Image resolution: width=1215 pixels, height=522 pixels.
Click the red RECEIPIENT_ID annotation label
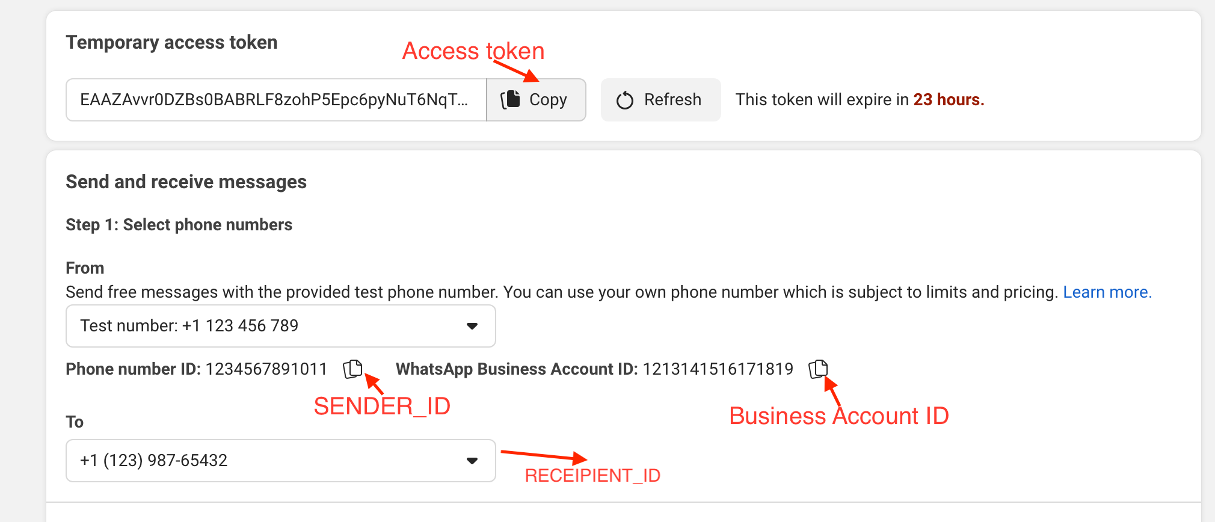point(592,476)
